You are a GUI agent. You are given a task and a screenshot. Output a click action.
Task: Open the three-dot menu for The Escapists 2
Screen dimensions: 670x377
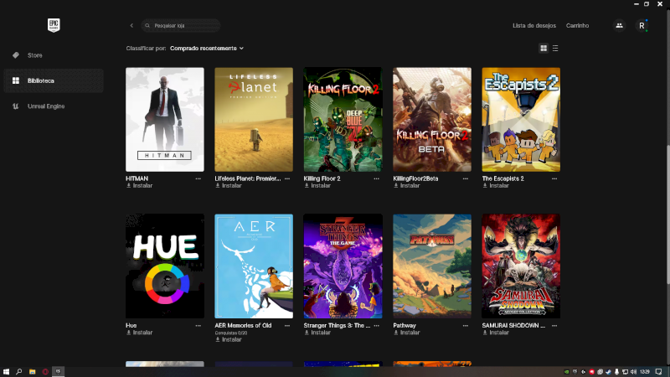click(554, 178)
